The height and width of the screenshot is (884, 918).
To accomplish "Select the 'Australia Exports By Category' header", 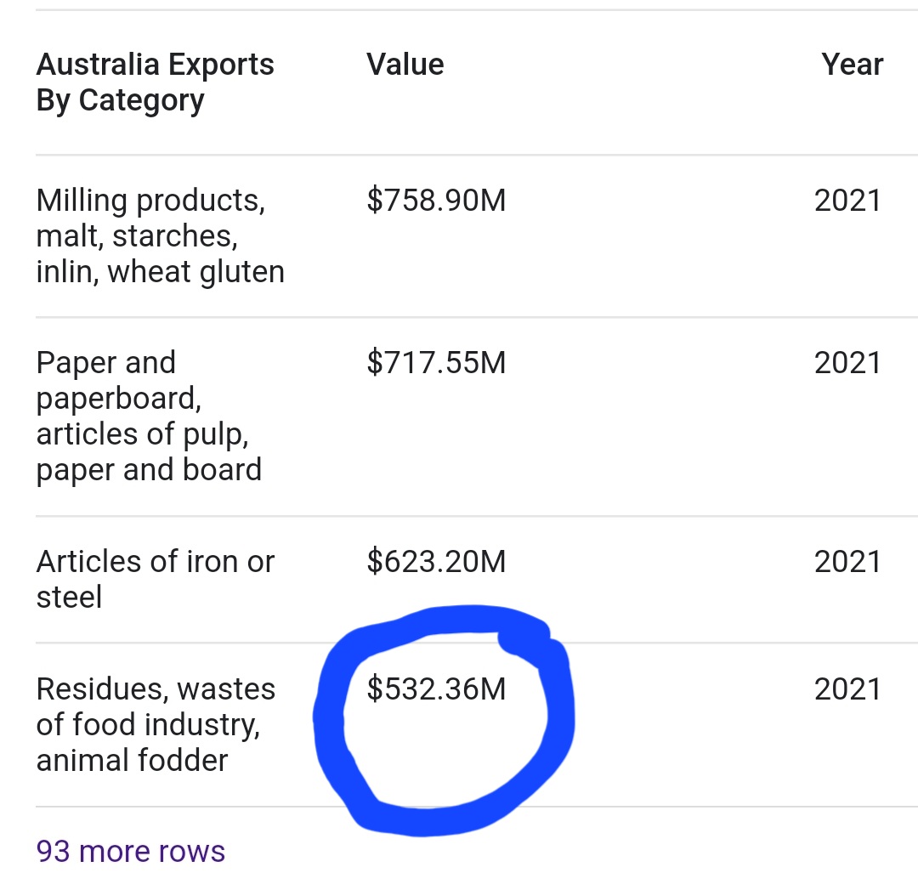I will tap(156, 82).
